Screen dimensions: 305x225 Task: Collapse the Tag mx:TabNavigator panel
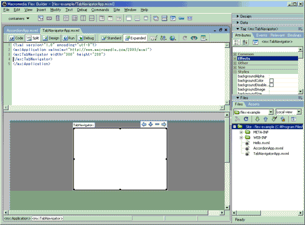coord(238,29)
